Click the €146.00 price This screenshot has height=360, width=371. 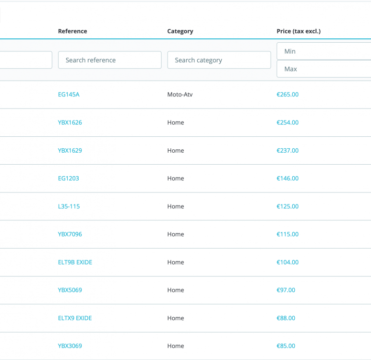pos(287,178)
